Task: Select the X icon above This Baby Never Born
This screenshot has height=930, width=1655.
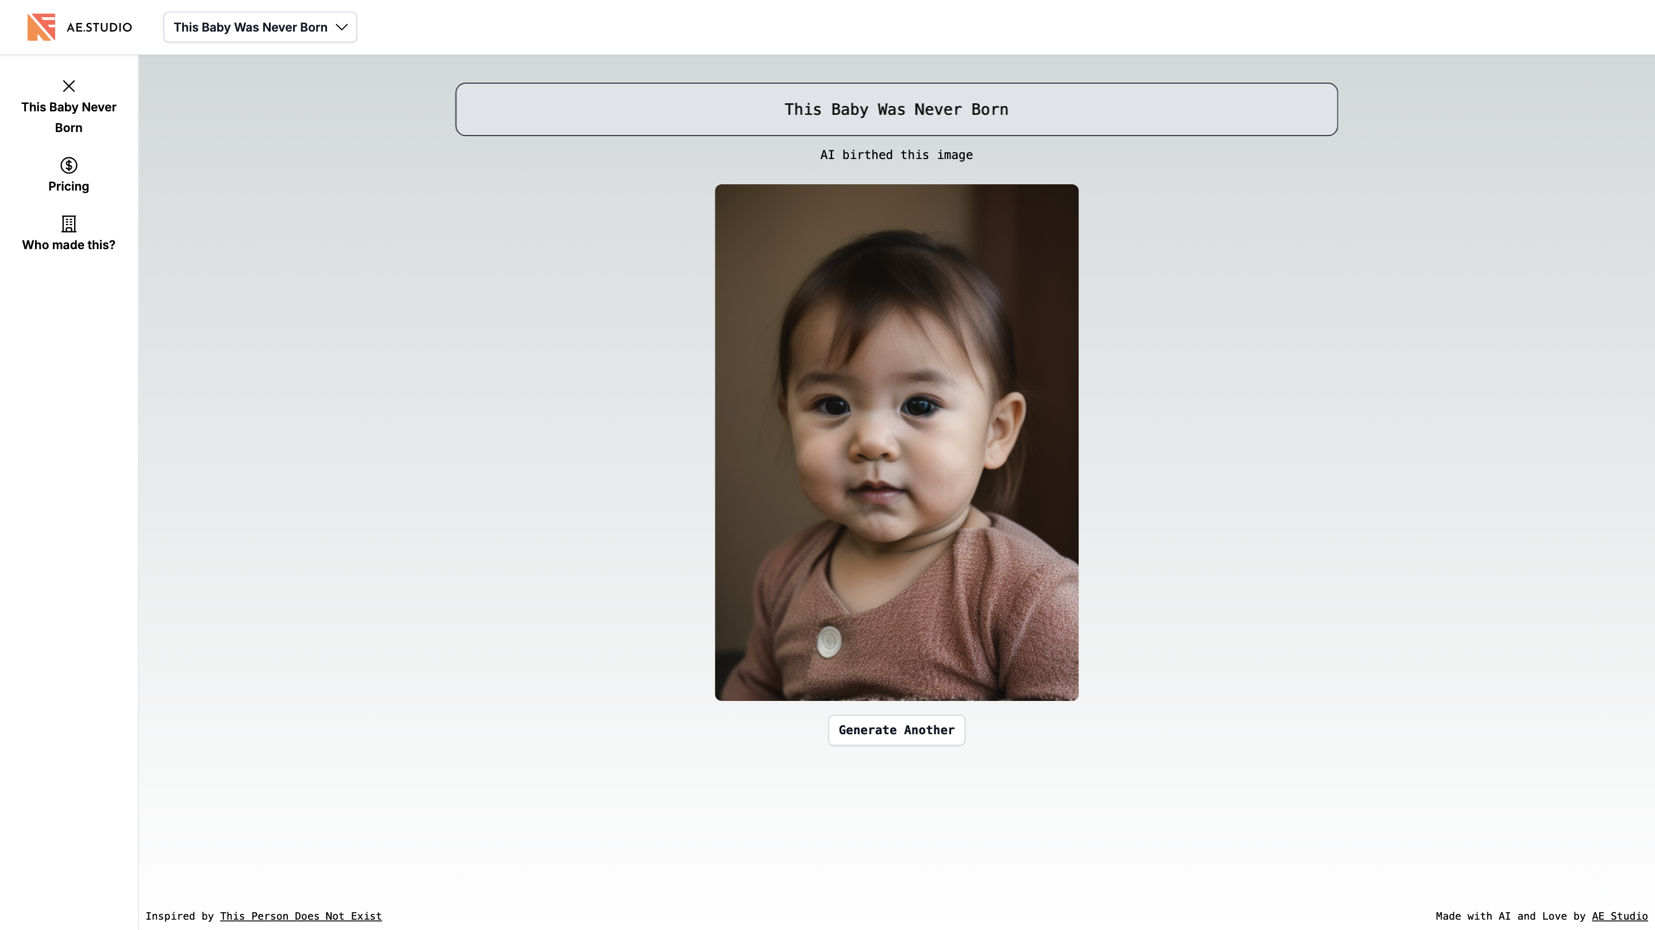Action: tap(68, 86)
